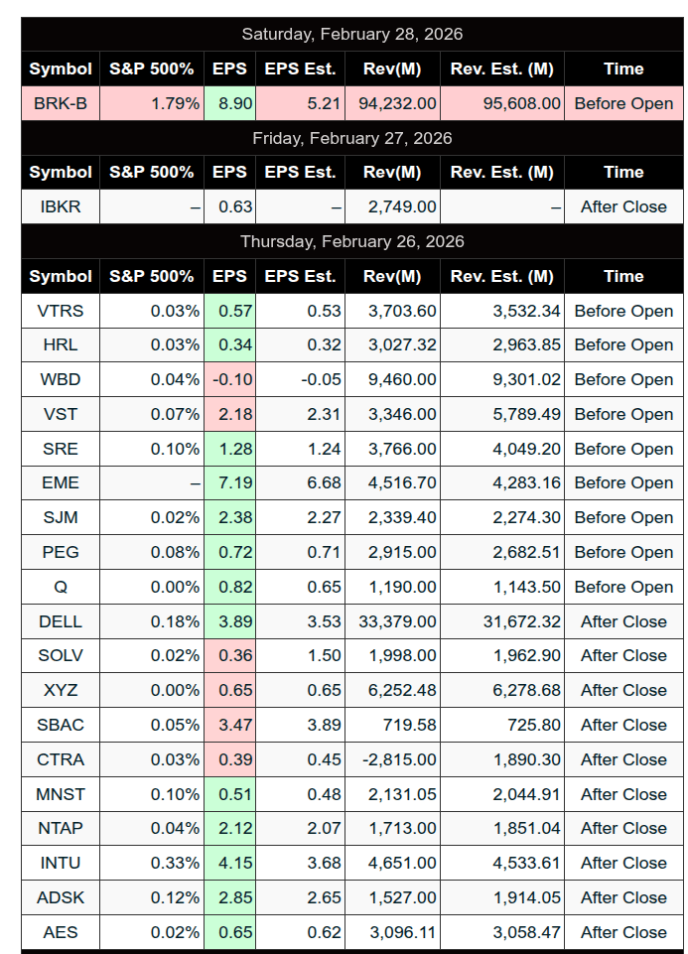Image resolution: width=688 pixels, height=954 pixels.
Task: Click the Thursday, February 26, 2026 date header
Action: click(352, 241)
